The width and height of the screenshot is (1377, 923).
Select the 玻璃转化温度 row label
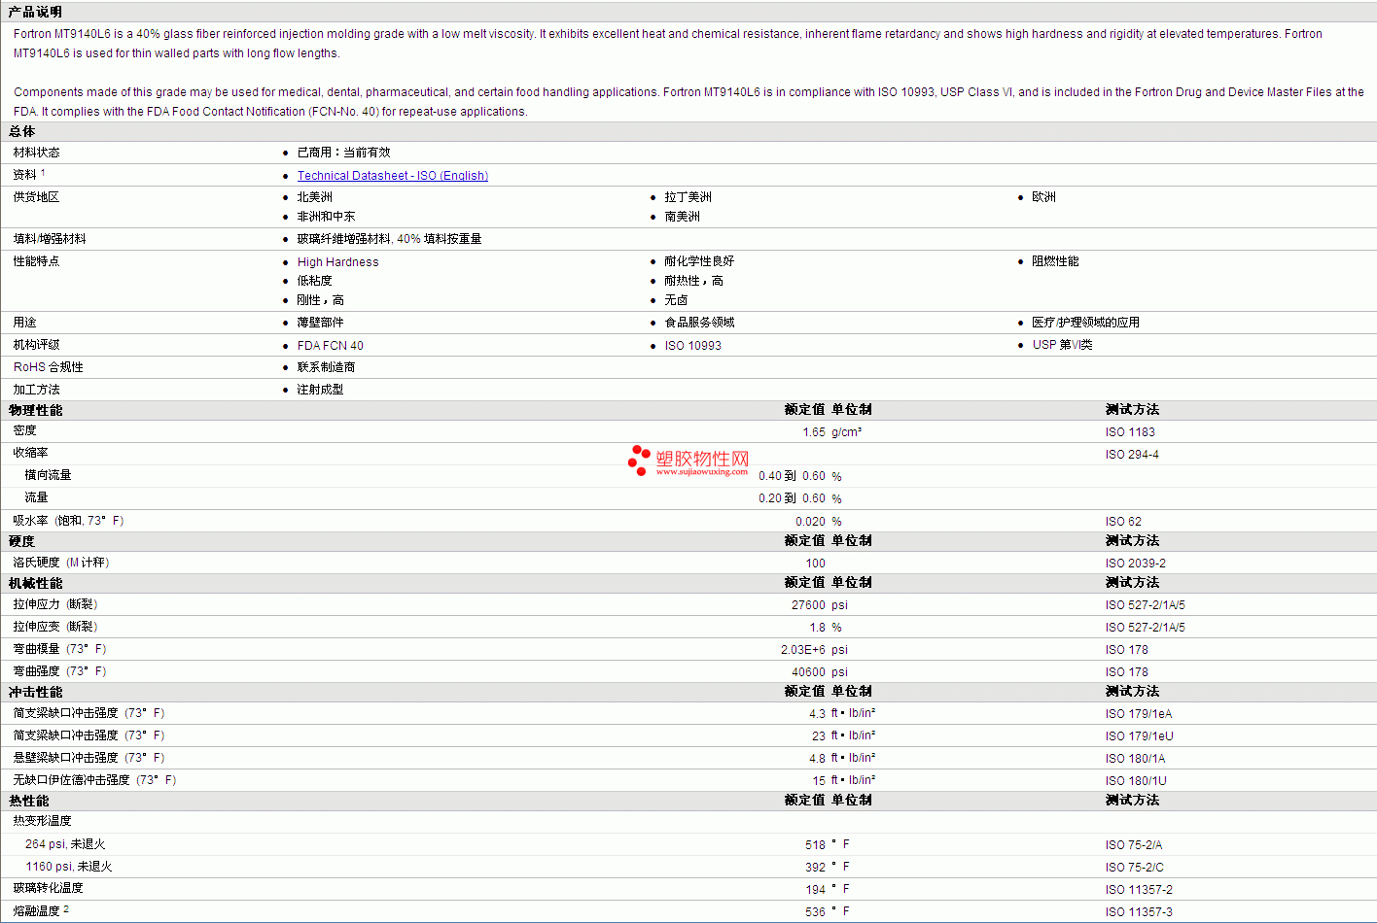(48, 888)
